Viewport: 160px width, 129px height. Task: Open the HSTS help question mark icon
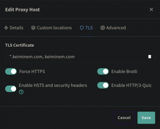[21, 92]
